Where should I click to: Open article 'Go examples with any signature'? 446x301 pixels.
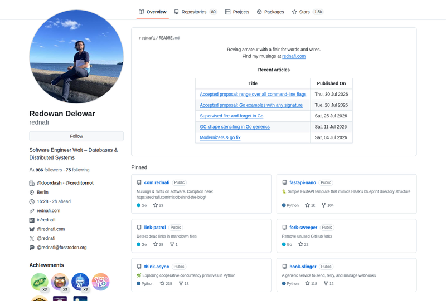251,105
